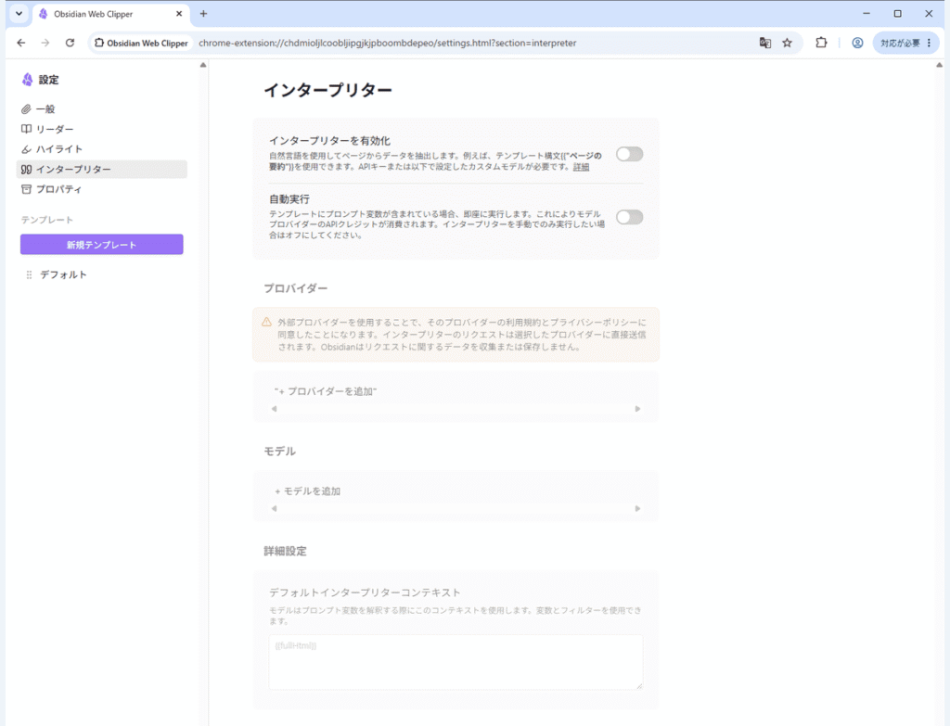Open the ハイライト settings section
The image size is (950, 726).
[x=101, y=149]
